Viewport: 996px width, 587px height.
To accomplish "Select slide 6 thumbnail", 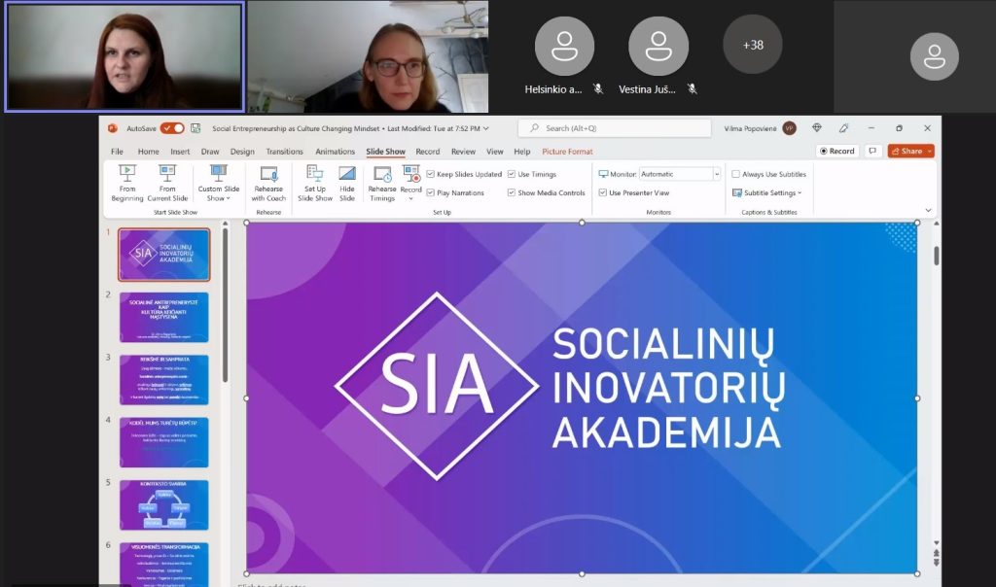I will [x=163, y=564].
